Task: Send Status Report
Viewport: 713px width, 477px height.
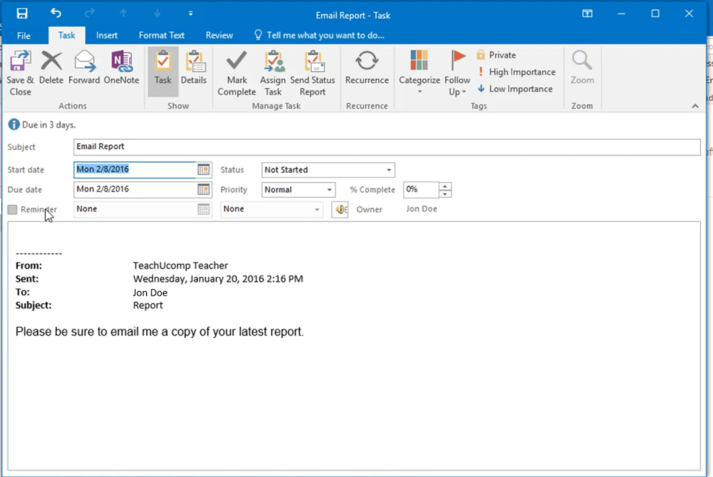Action: 312,73
